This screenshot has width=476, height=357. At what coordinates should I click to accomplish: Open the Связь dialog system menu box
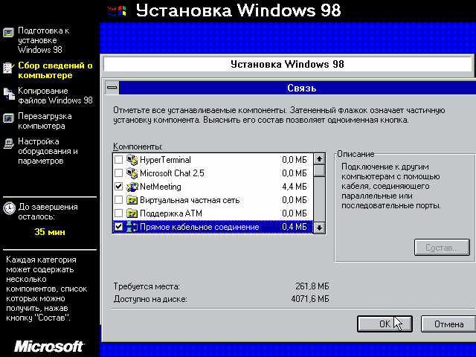(x=112, y=88)
